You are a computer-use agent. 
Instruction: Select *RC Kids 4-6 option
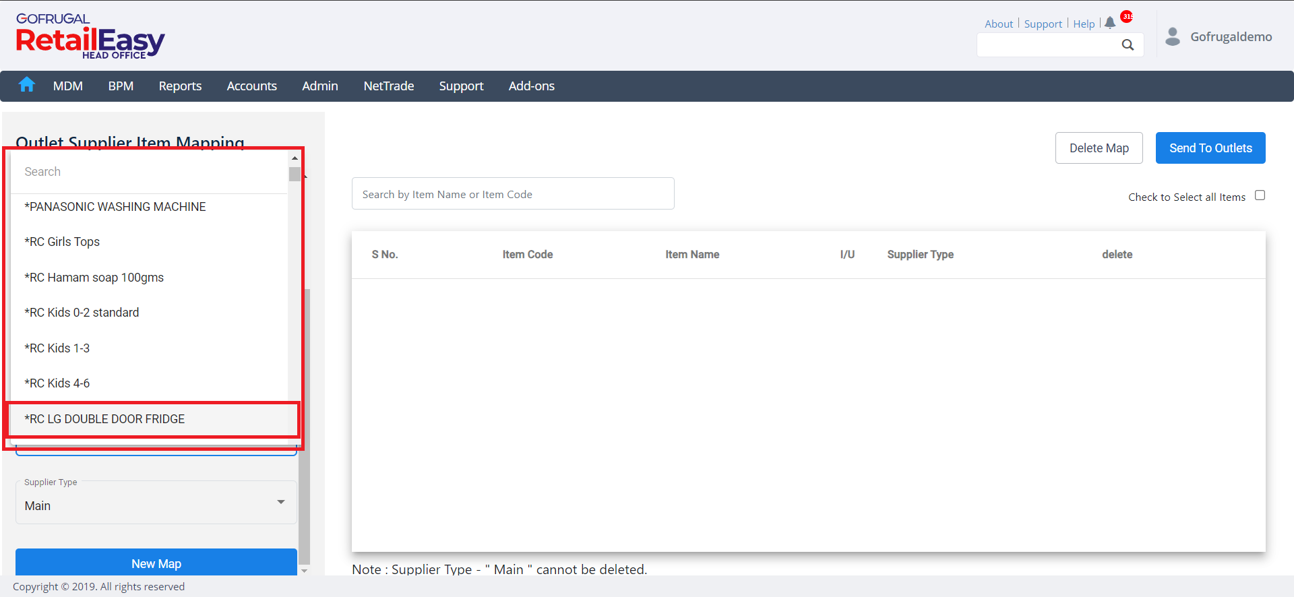coord(150,383)
